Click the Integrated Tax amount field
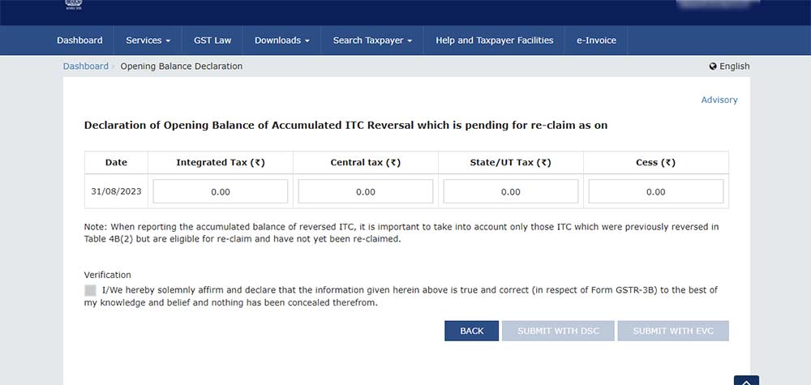 (220, 192)
